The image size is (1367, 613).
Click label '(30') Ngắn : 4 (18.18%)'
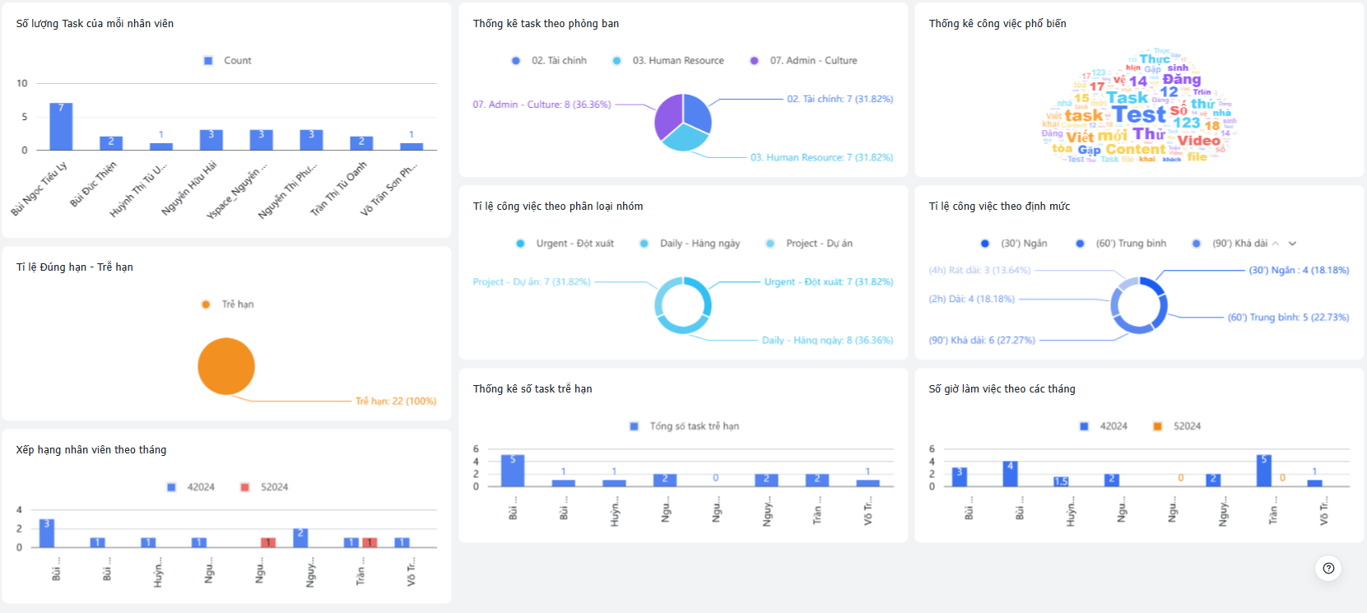coord(1299,270)
